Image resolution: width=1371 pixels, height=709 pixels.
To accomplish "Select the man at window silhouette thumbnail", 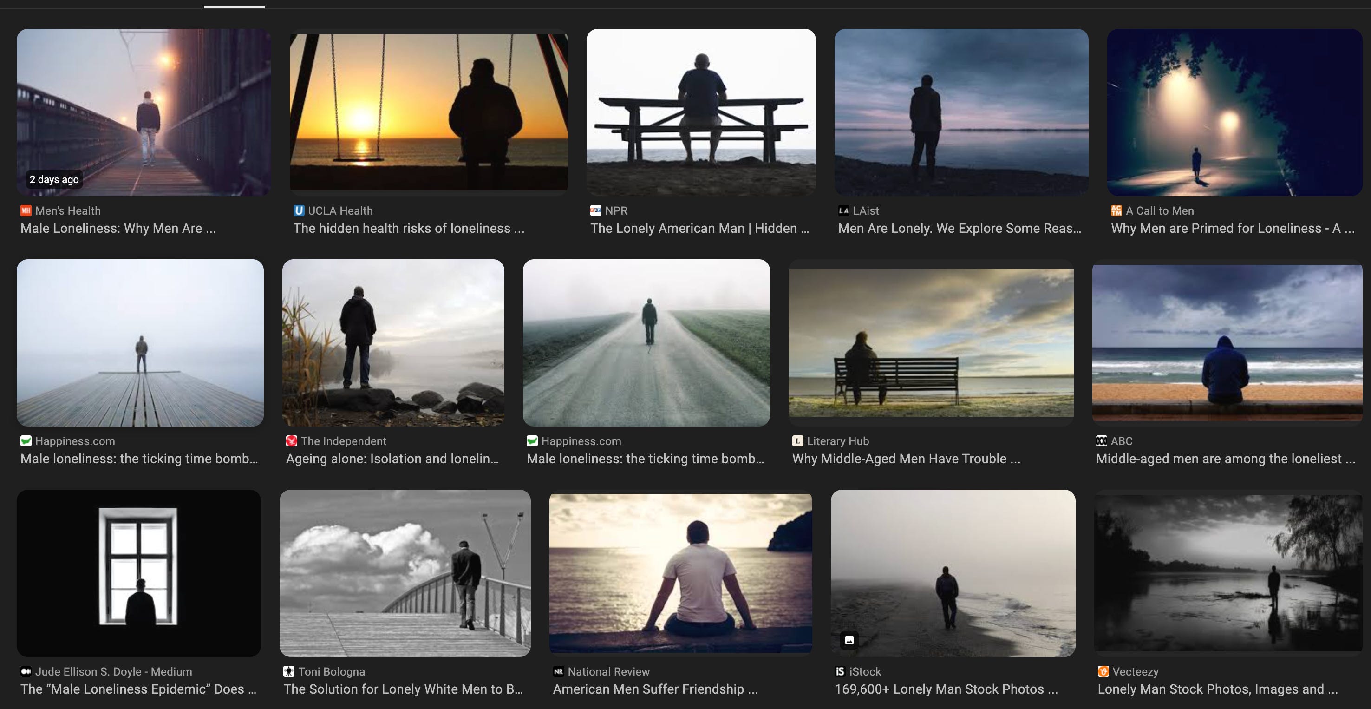I will pyautogui.click(x=138, y=573).
